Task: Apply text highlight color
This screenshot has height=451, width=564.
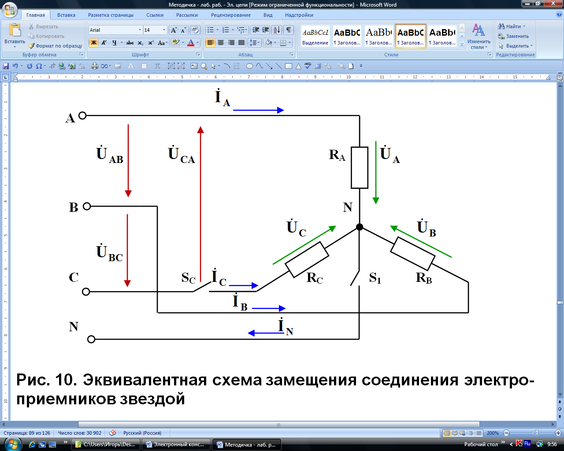Action: tap(176, 43)
